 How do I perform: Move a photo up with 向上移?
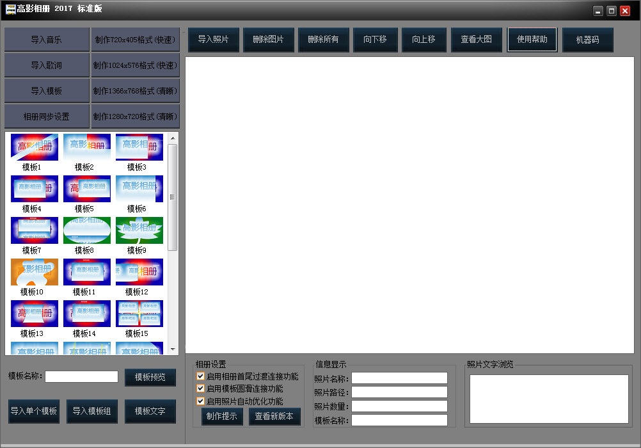[x=424, y=39]
